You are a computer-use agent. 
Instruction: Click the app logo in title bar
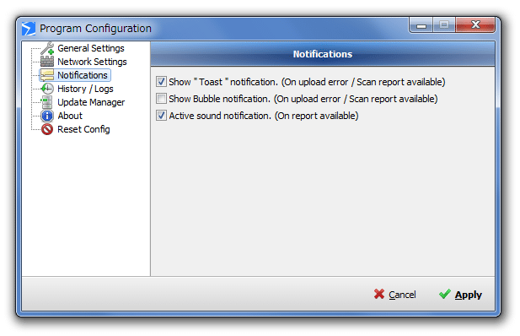tap(29, 29)
